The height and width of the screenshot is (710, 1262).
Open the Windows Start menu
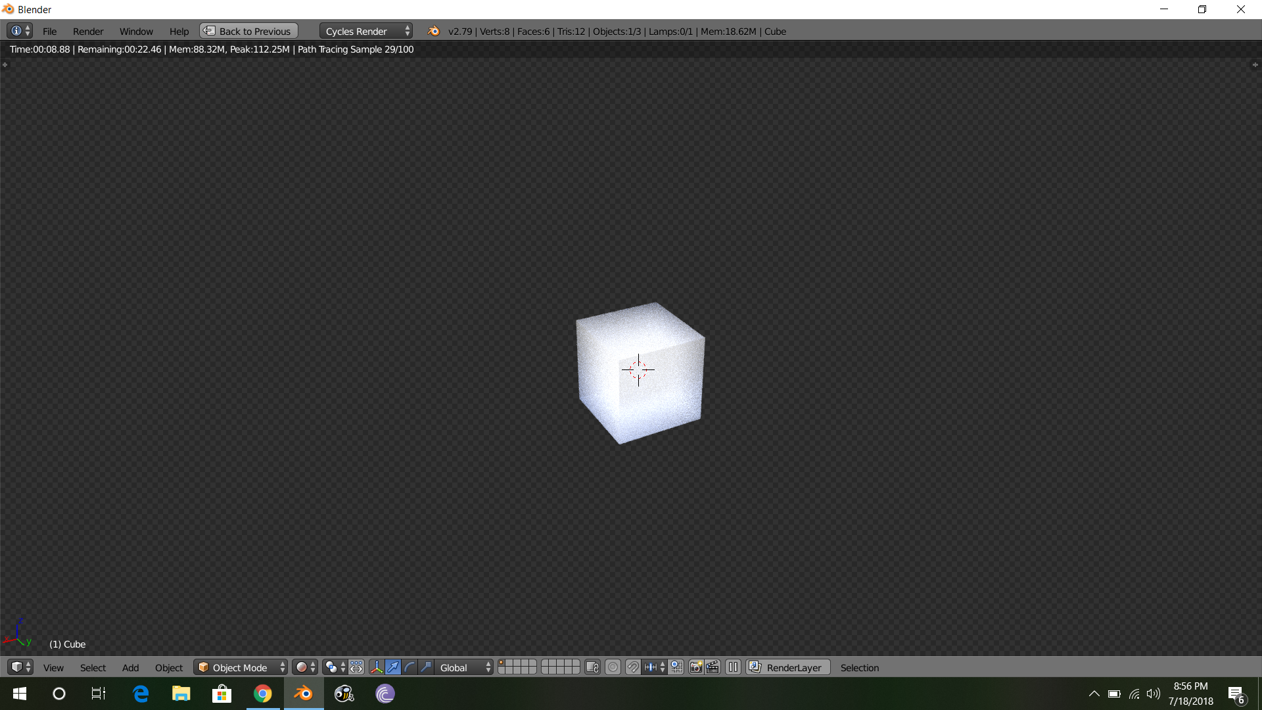pyautogui.click(x=20, y=694)
